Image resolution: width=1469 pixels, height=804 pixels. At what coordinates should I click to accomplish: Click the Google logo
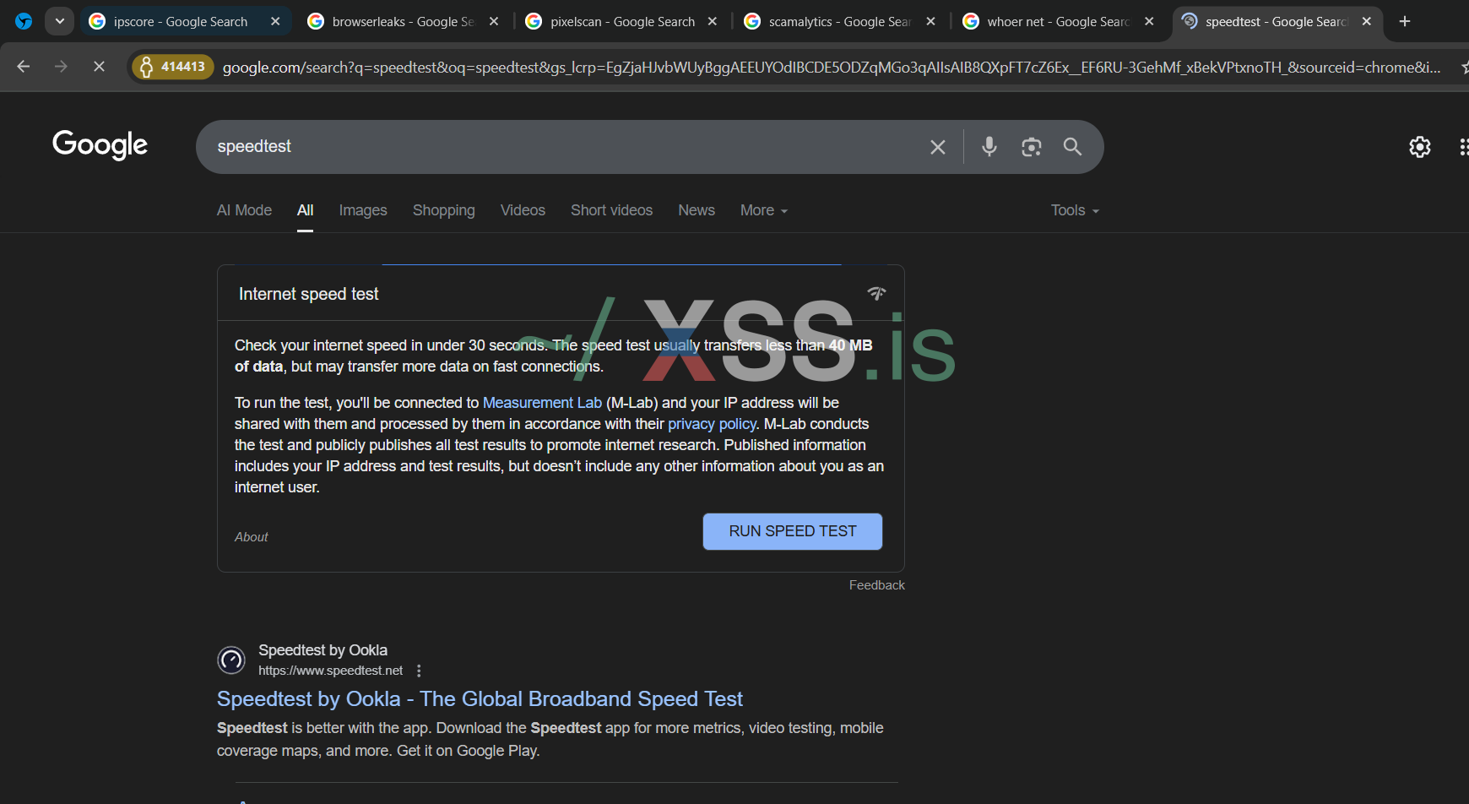(100, 144)
